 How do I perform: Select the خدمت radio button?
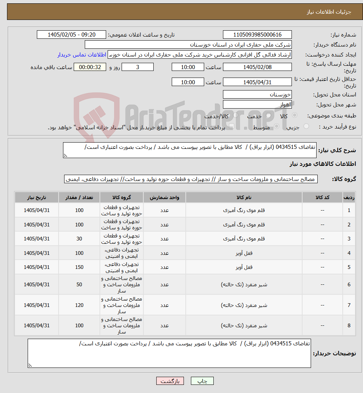point(269,116)
